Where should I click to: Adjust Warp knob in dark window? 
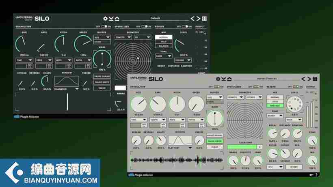pyautogui.click(x=102, y=59)
